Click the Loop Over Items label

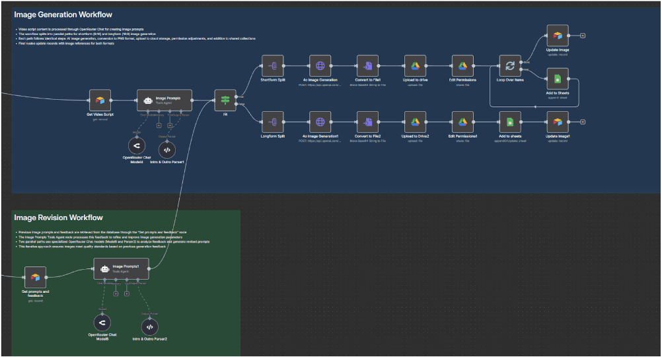[x=510, y=80]
